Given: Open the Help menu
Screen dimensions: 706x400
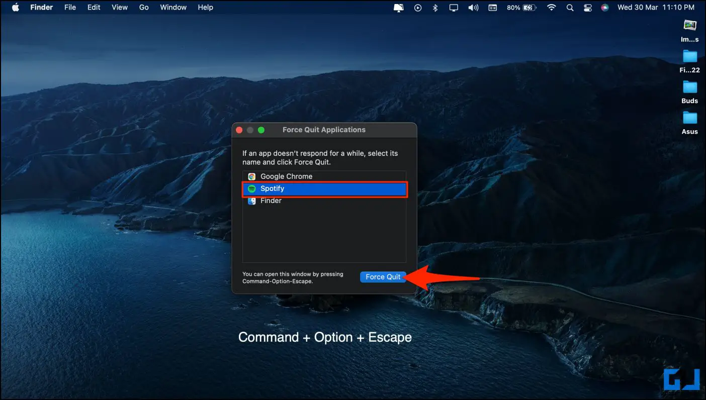Looking at the screenshot, I should pos(205,8).
